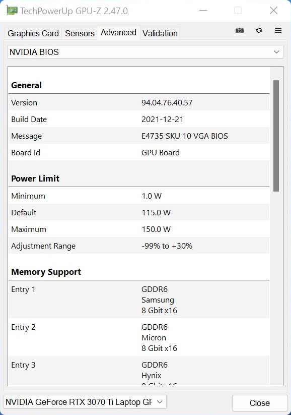
Task: Select the Validation tab
Action: point(160,34)
